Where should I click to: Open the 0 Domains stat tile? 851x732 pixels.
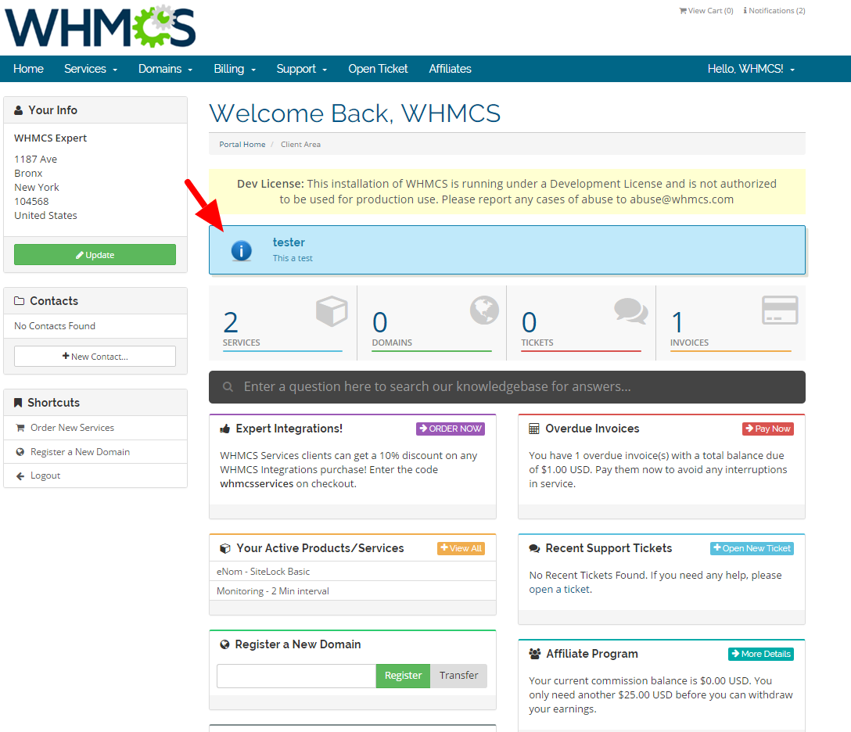[432, 324]
